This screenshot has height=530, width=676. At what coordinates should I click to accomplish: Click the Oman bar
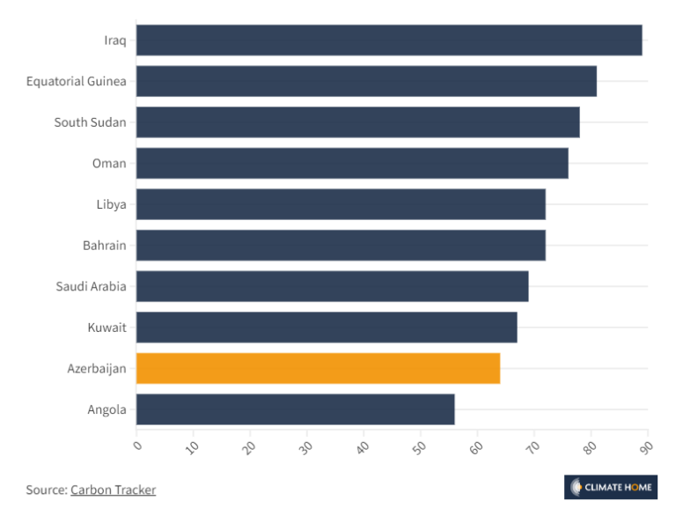coord(352,163)
